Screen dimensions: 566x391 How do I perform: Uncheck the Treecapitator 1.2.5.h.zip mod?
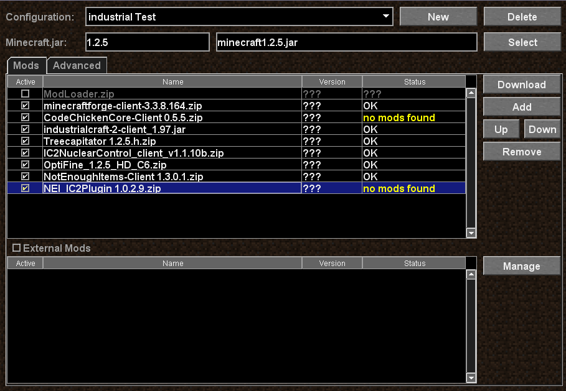[25, 141]
